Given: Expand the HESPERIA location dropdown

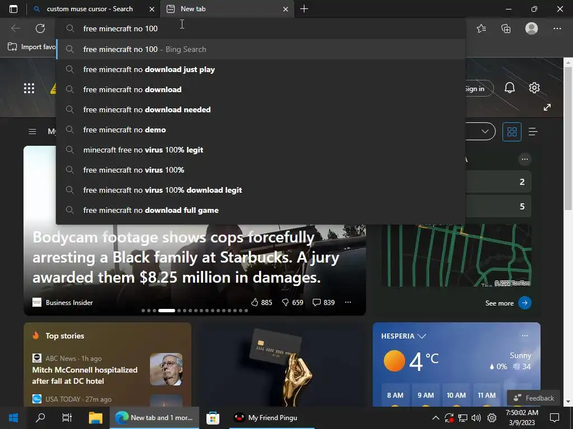Looking at the screenshot, I should click(x=422, y=336).
